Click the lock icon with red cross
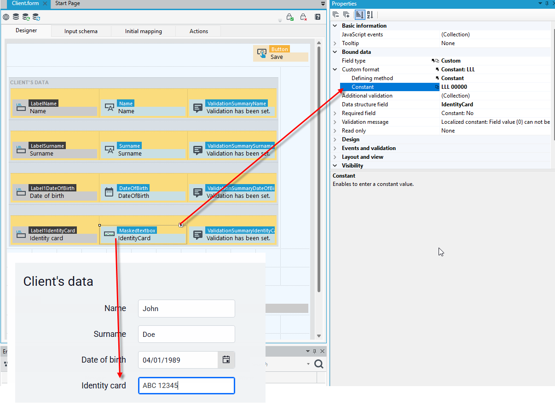The width and height of the screenshot is (555, 416). 303,17
